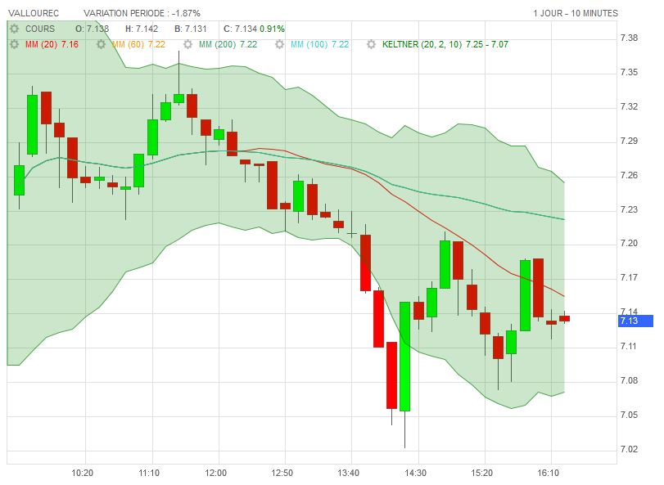Select the COURS series label
664x485 pixels.
point(40,29)
